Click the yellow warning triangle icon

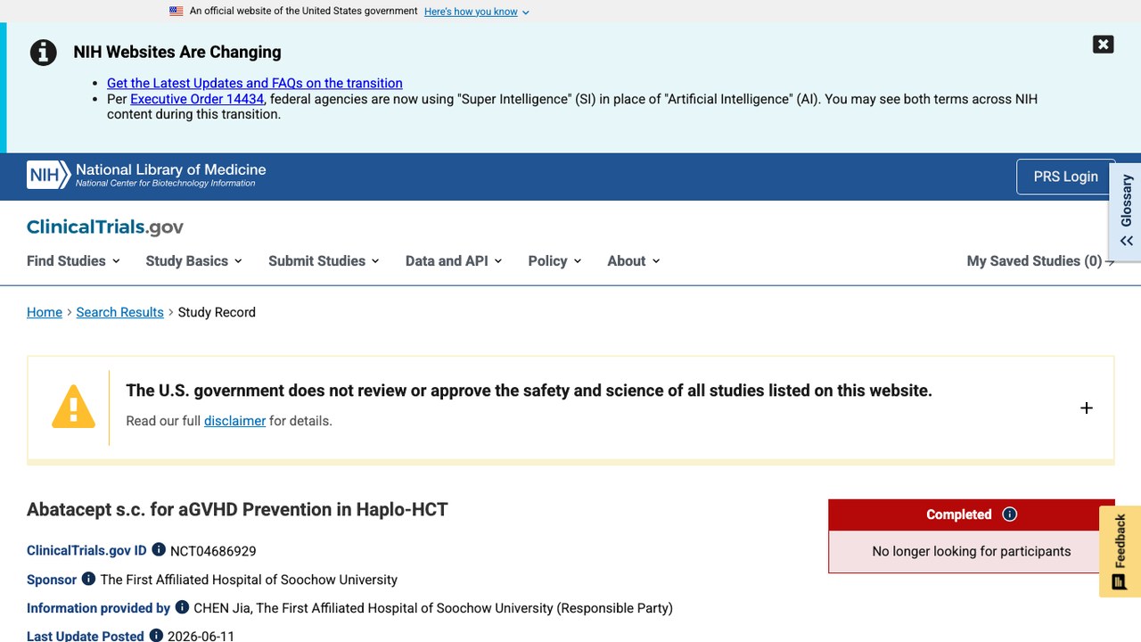73,407
